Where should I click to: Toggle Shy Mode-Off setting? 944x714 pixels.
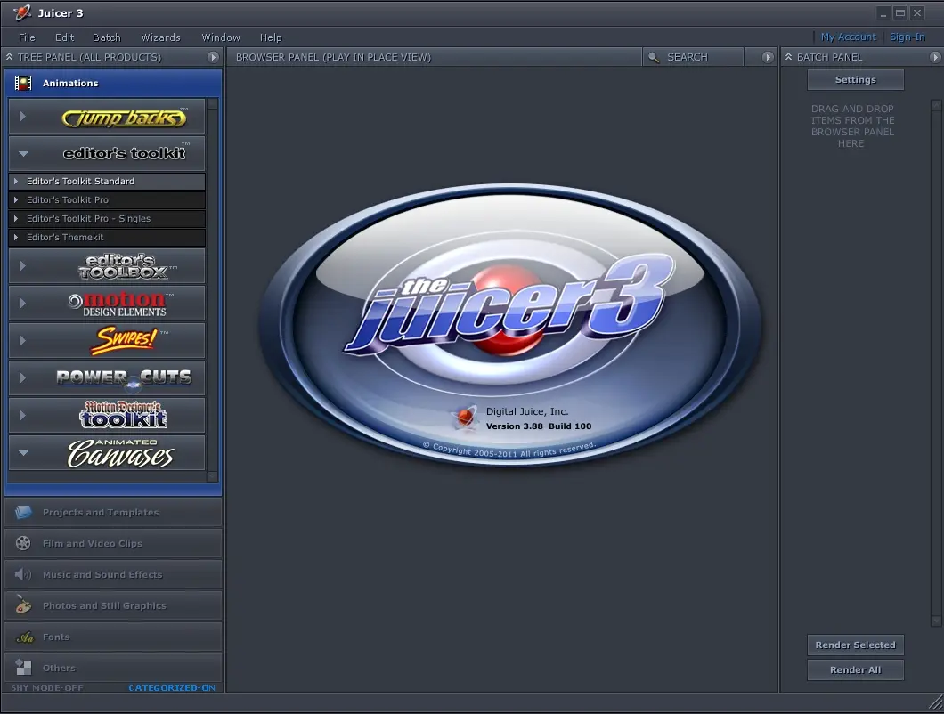click(47, 687)
